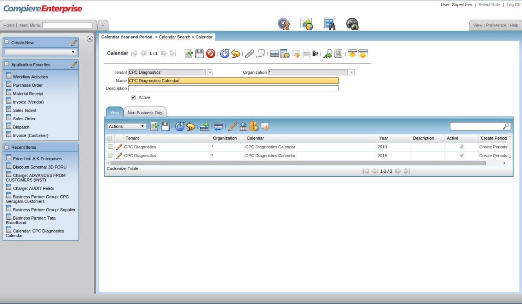The height and width of the screenshot is (304, 522).
Task: Open Sales Order favorite
Action: point(24,119)
